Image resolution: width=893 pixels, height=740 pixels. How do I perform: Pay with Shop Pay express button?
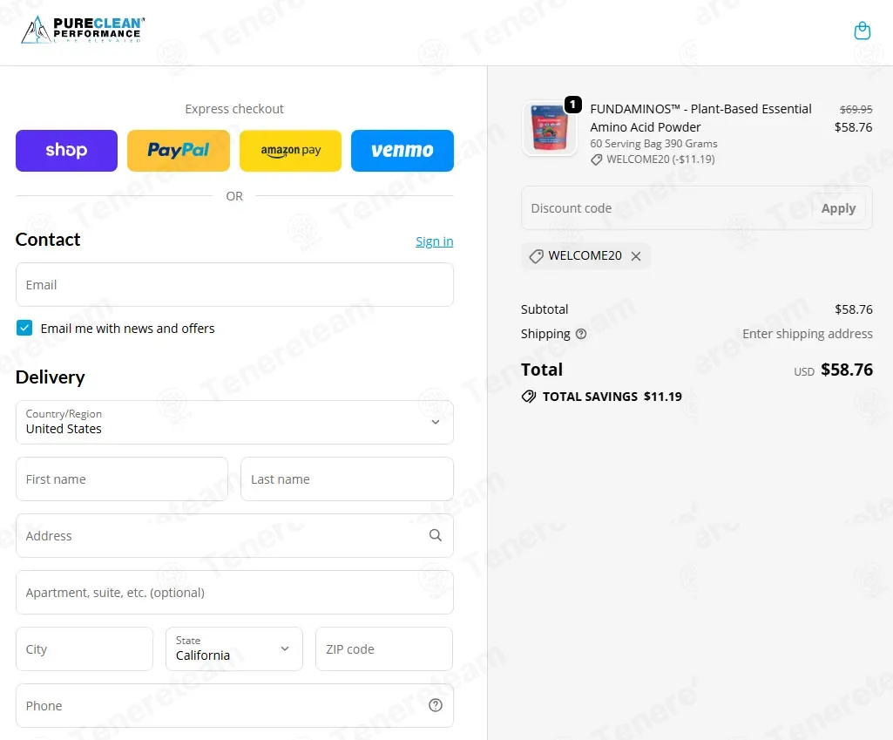tap(66, 151)
